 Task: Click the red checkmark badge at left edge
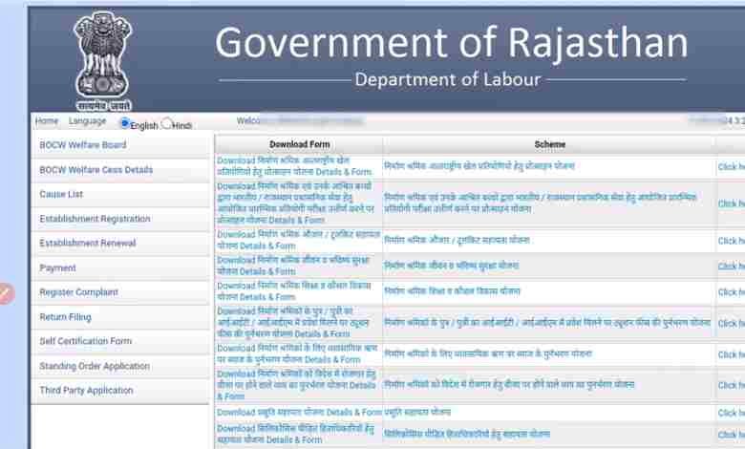6,293
